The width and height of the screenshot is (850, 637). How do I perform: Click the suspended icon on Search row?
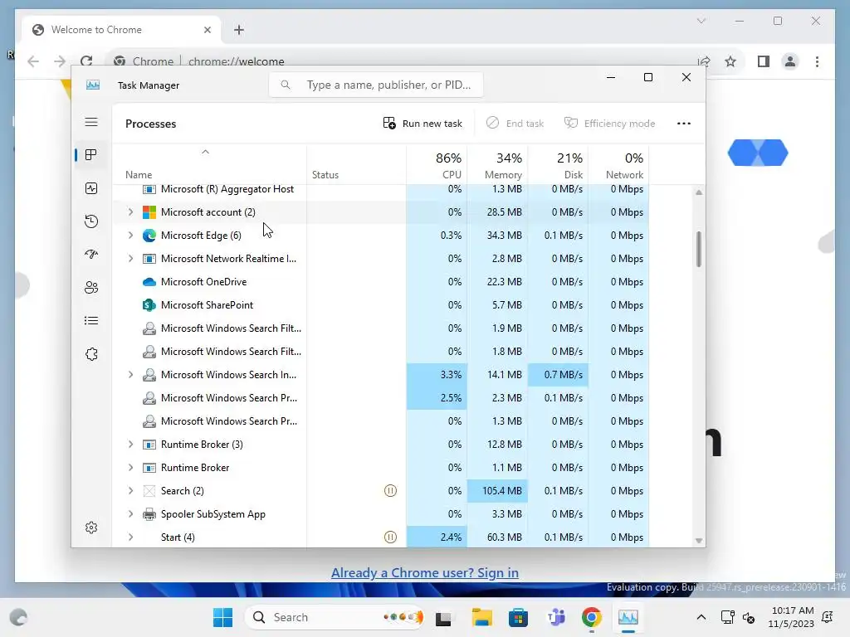tap(390, 491)
